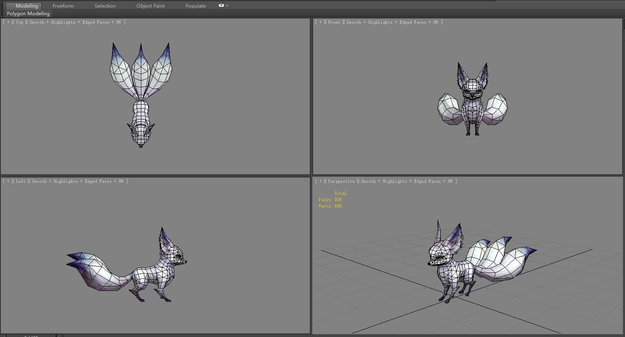Click the Top viewport name label
The width and height of the screenshot is (625, 337).
pos(19,22)
